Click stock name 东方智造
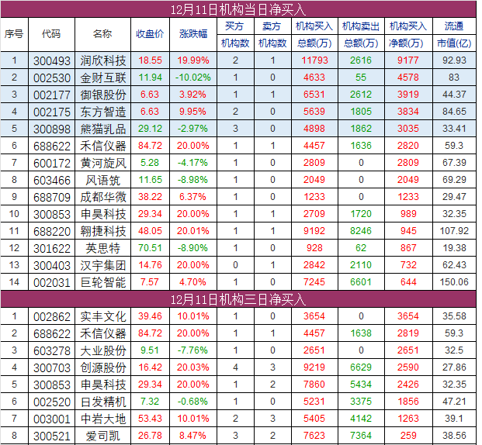Image resolution: width=482 pixels, height=445 pixels. (103, 112)
